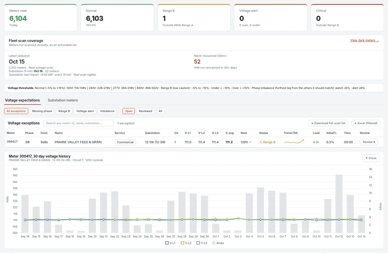Sort table by Meter column header
Screen dimensions: 388x253
tap(11, 133)
